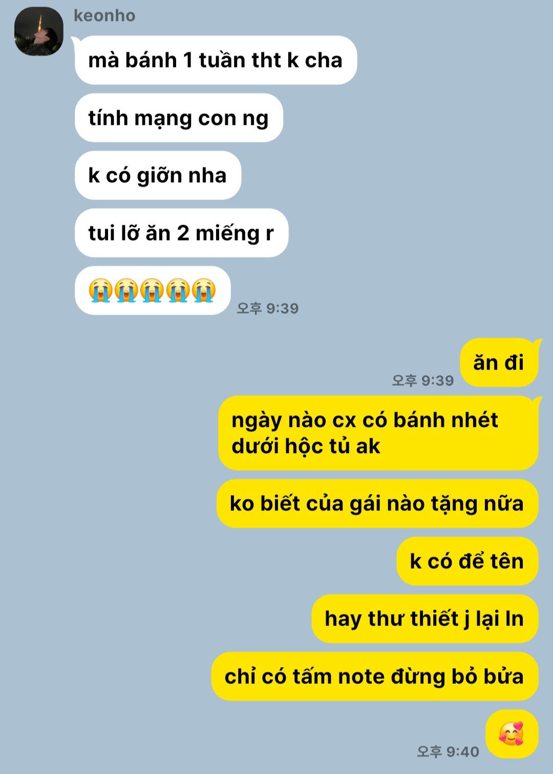
Task: Tap the smiling hearts emoji message
Action: coord(512,734)
